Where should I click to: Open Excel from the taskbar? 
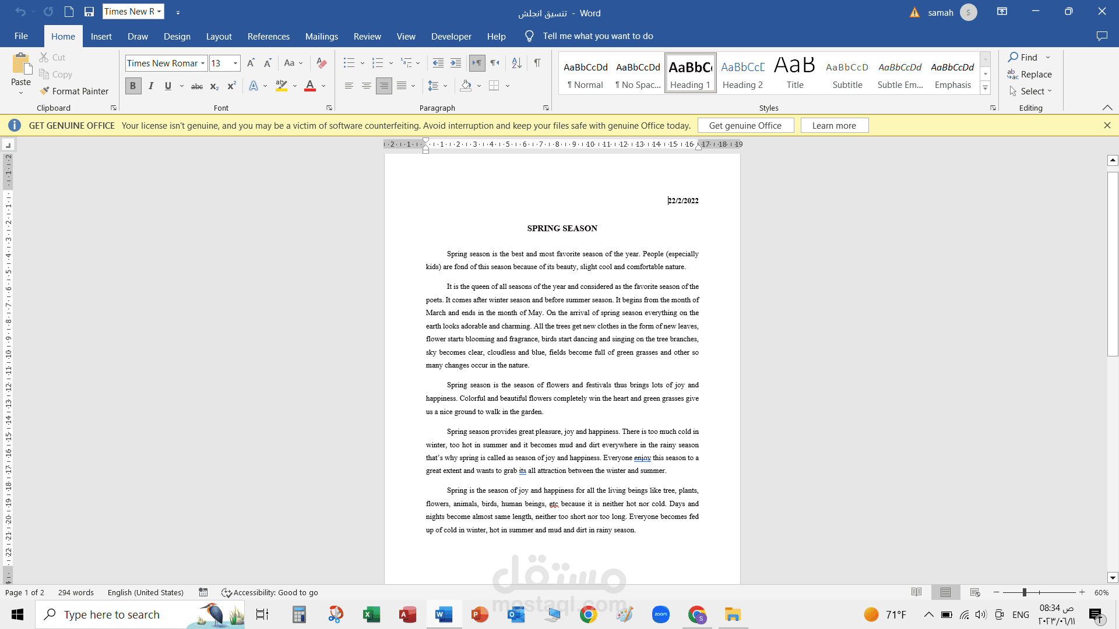pos(371,614)
